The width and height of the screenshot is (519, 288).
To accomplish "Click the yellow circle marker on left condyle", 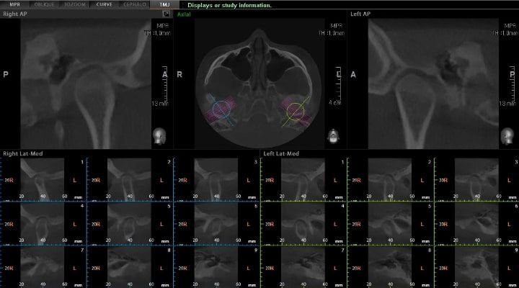I will 295,111.
